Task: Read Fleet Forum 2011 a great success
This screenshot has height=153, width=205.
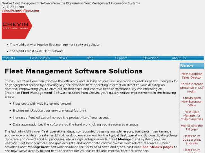Action: [192, 140]
